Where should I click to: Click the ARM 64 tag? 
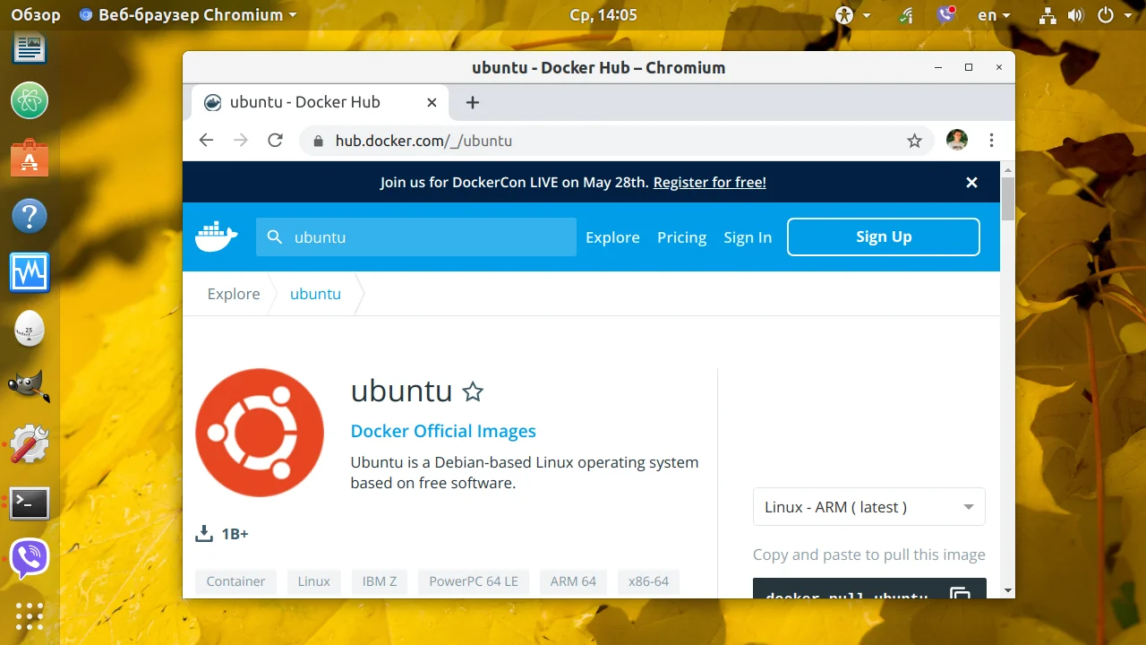pos(573,581)
